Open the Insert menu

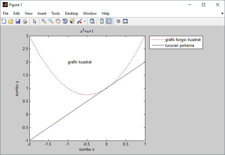pyautogui.click(x=42, y=13)
